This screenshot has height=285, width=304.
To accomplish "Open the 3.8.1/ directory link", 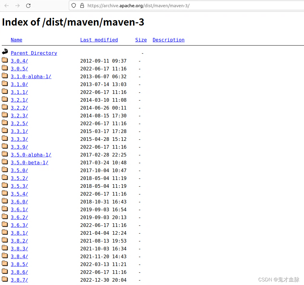I will 19,233.
